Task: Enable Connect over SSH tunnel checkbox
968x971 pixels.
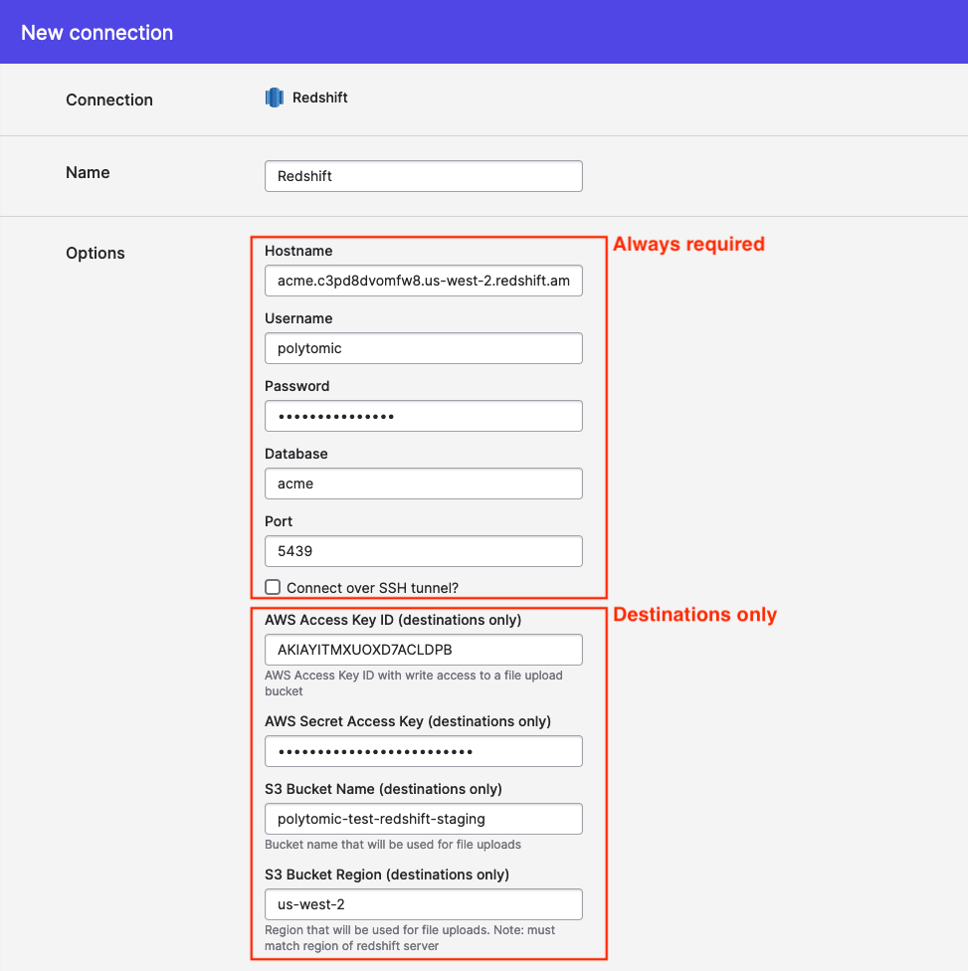Action: pos(273,587)
